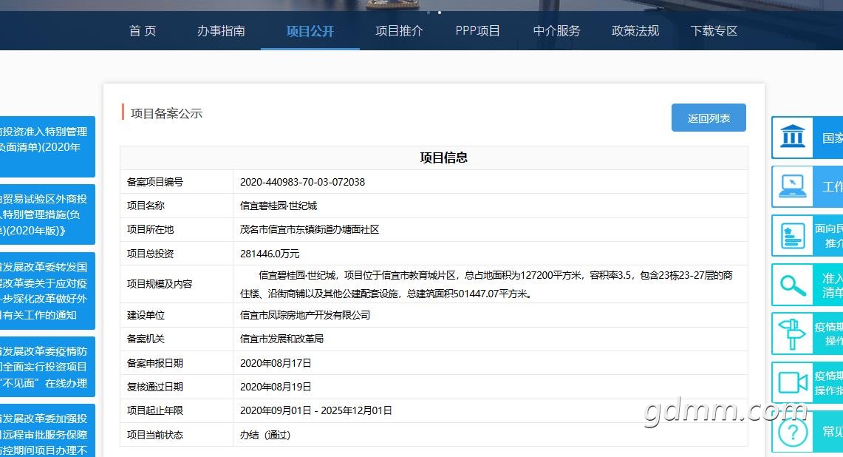Screen dimensions: 843x457
Task: Select the 项目公开 tab
Action: (310, 31)
